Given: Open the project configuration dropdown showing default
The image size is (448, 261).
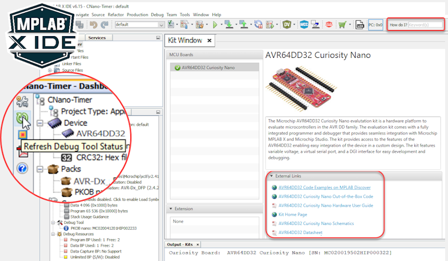Looking at the screenshot, I should pyautogui.click(x=139, y=24).
